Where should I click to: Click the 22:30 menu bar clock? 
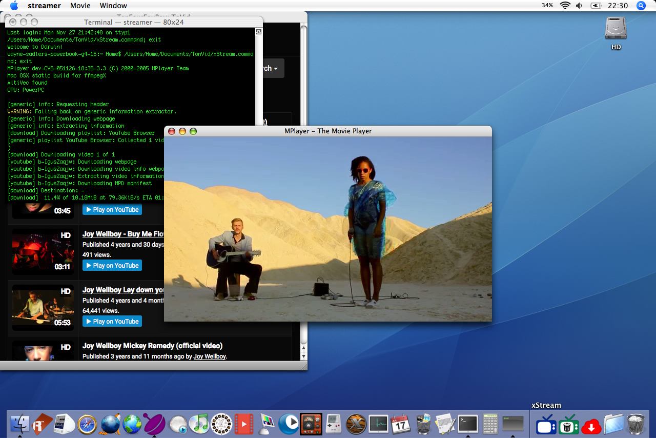pos(618,6)
